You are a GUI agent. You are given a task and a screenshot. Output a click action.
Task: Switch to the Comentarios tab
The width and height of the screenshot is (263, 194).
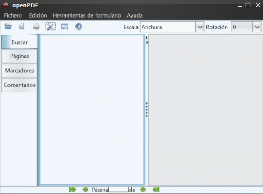coord(19,85)
